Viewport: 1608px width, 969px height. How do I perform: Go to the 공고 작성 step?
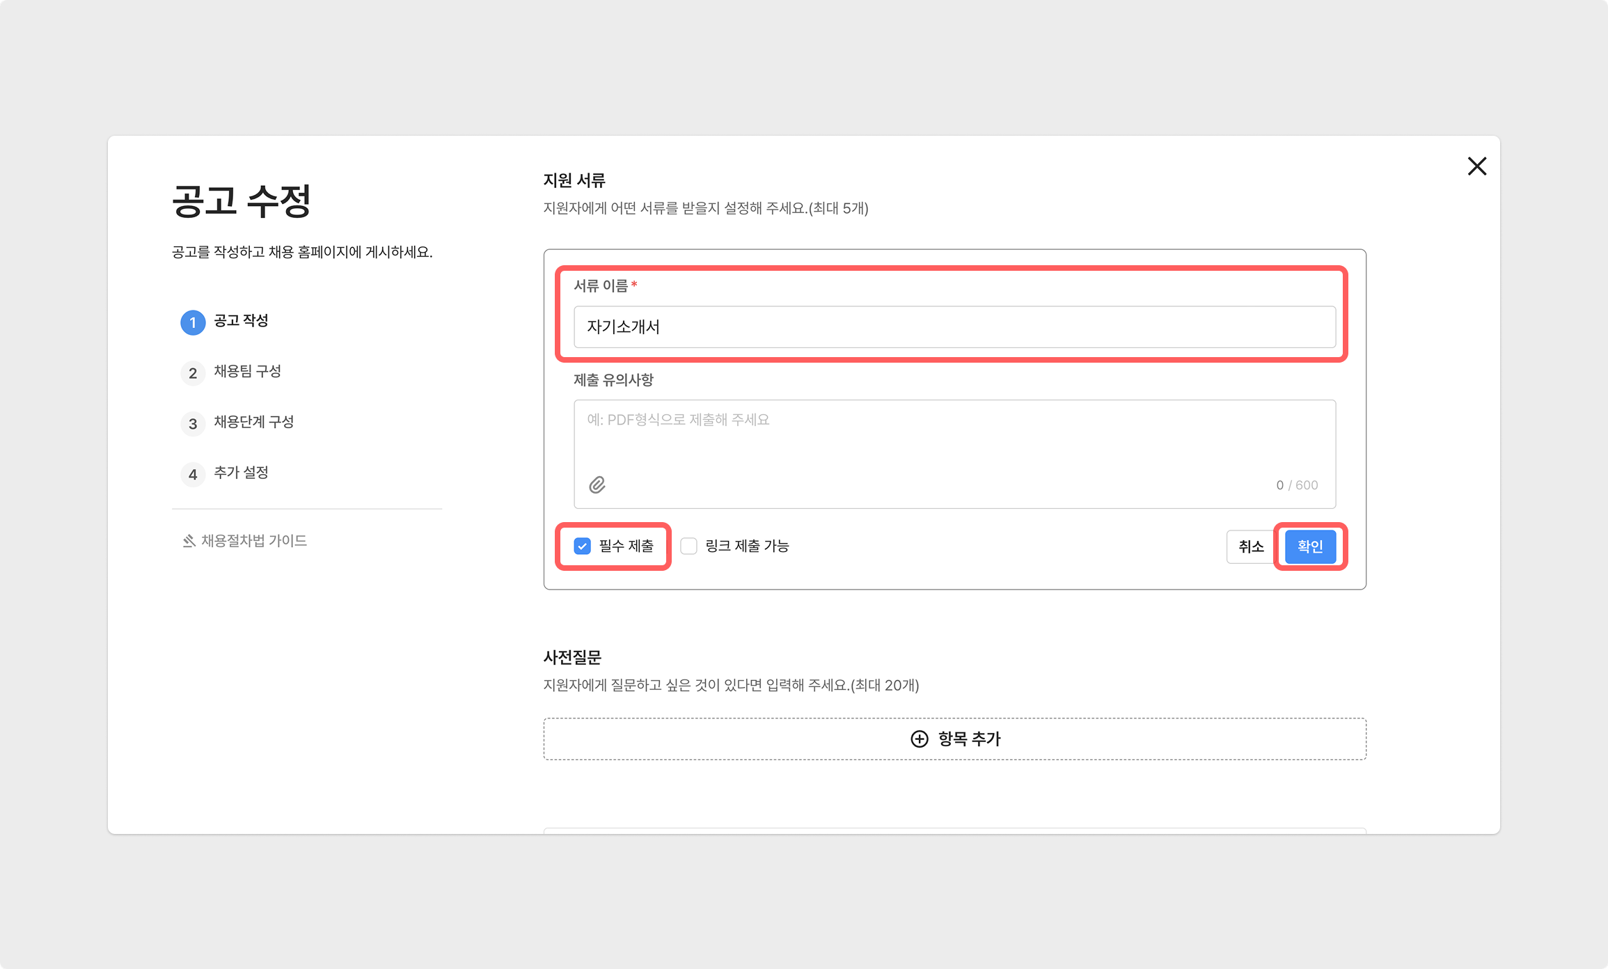tap(241, 321)
